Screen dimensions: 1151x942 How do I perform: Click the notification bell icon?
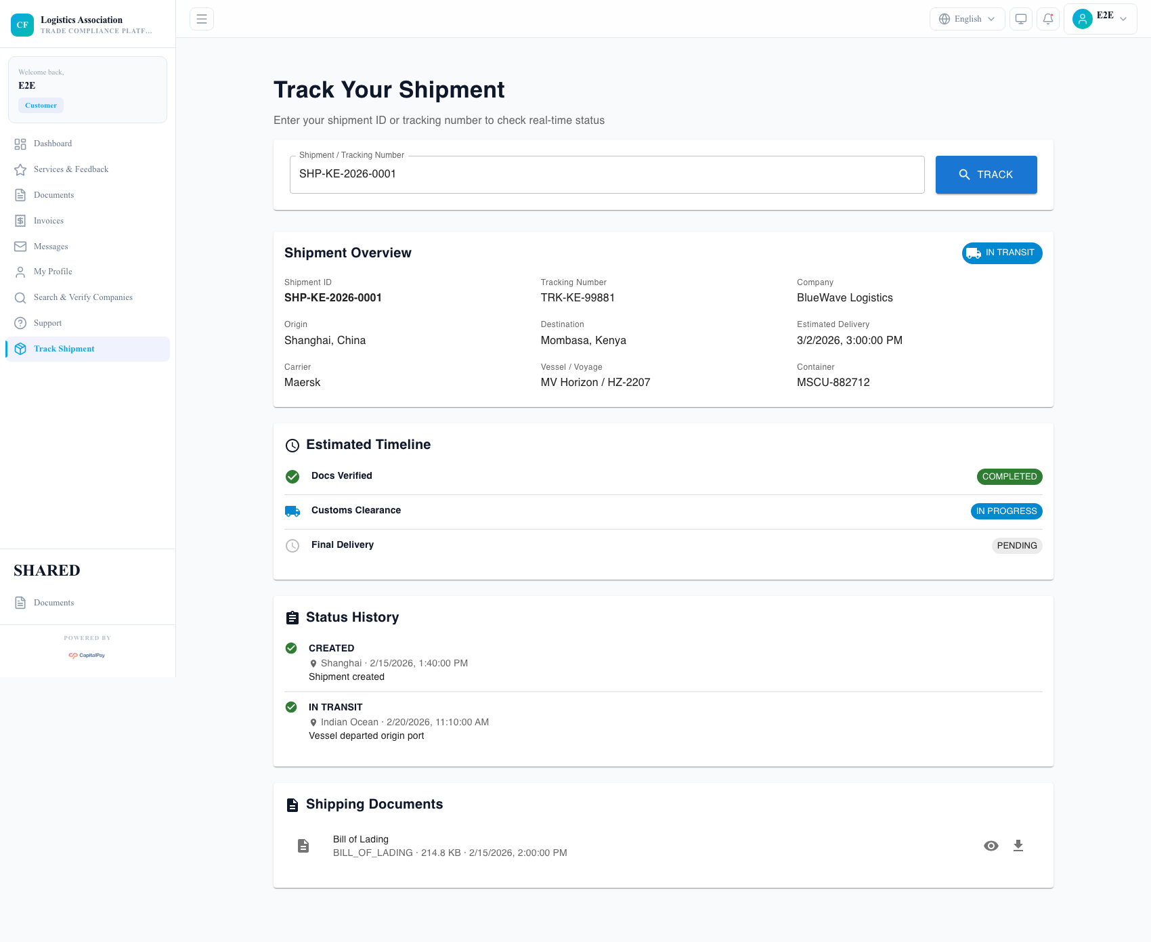[x=1048, y=18]
